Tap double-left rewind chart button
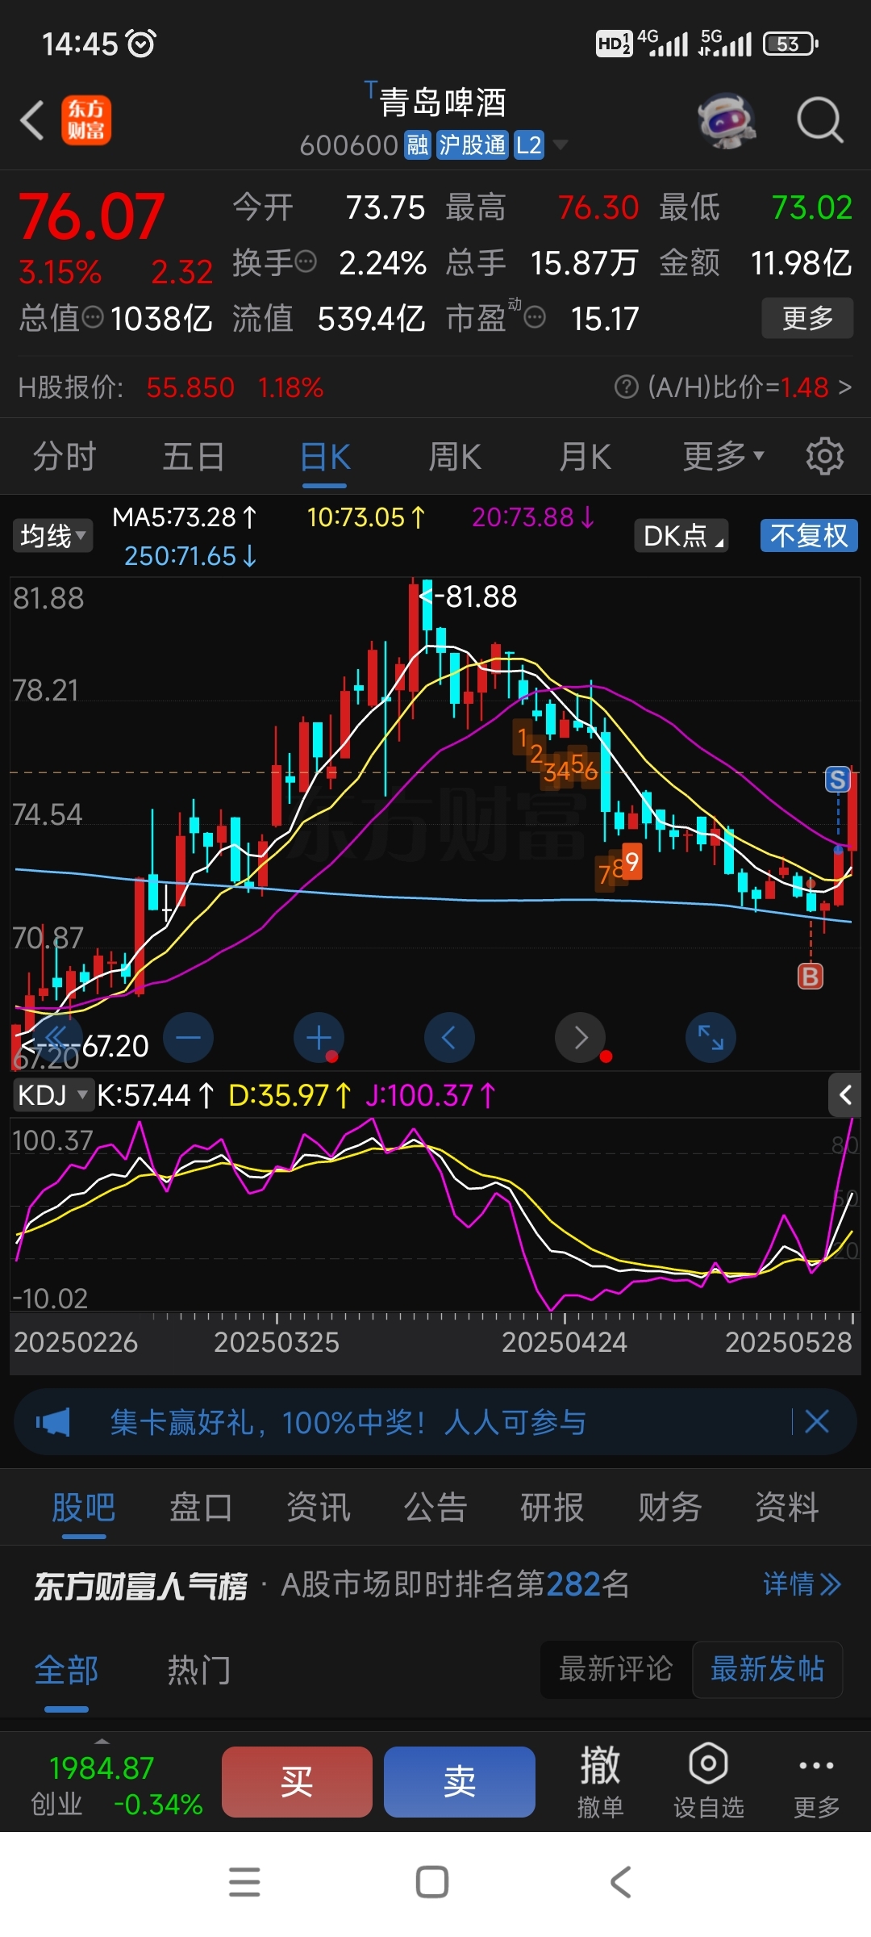Screen dimensions: 871x1937 point(56,1037)
